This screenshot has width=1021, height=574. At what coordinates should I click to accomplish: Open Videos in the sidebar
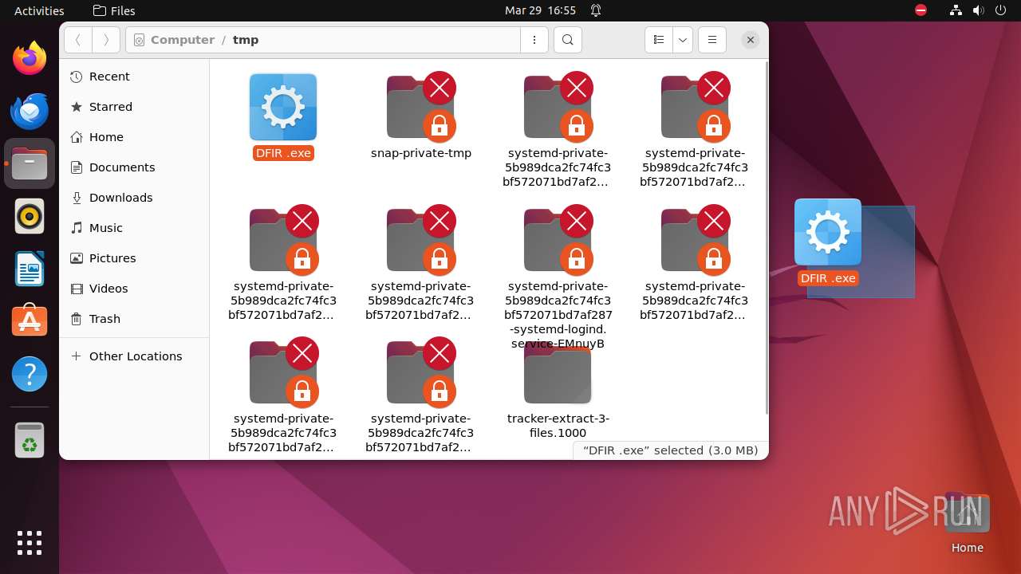(x=135, y=289)
